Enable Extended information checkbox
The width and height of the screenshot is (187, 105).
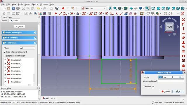point(5,56)
